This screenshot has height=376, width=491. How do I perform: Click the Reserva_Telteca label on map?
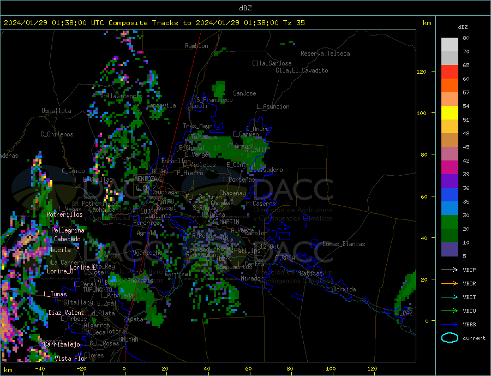325,53
